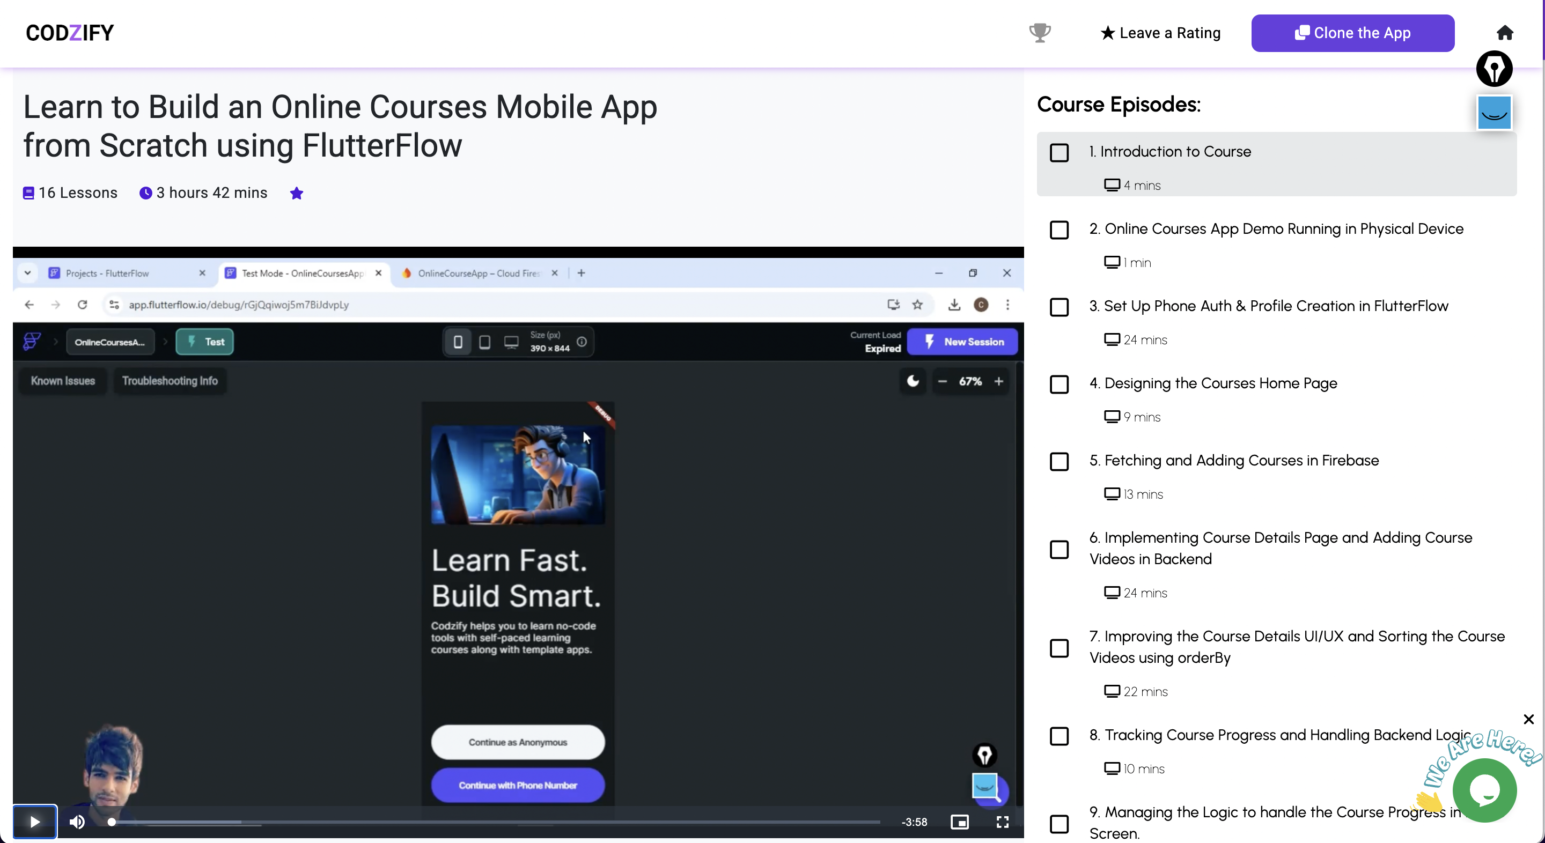Click the purple star next to the course duration
The height and width of the screenshot is (843, 1545).
tap(296, 193)
